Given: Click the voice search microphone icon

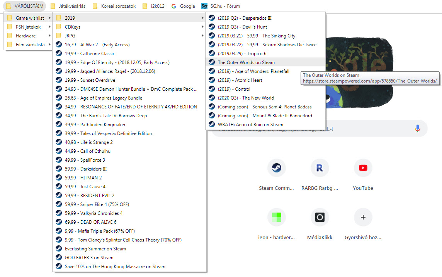Looking at the screenshot, I should point(418,128).
